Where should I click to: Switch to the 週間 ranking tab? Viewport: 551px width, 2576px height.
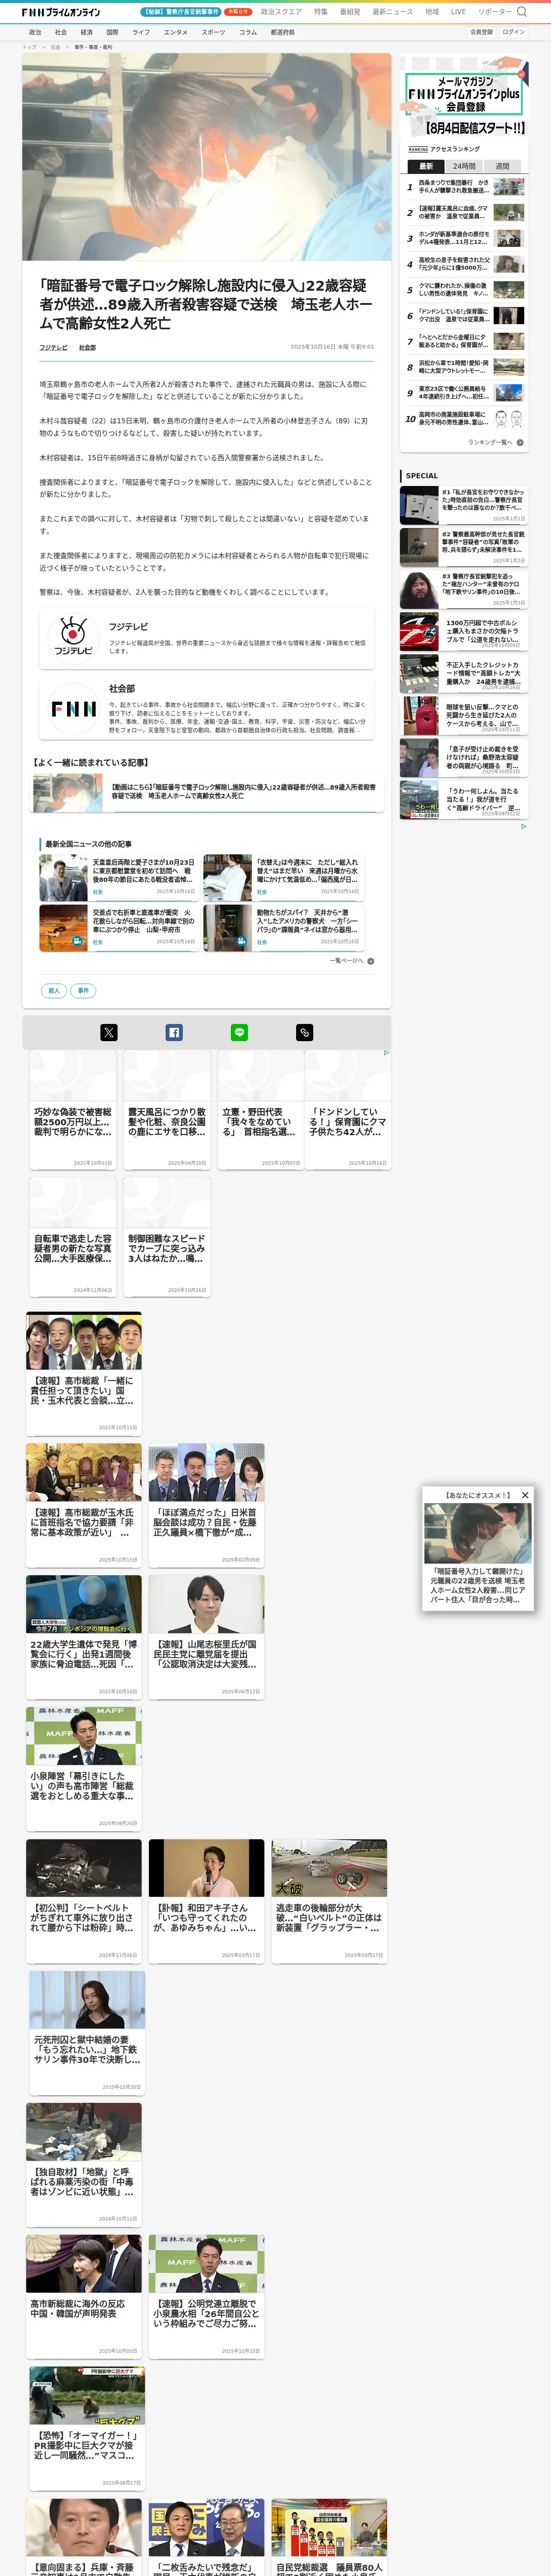502,166
